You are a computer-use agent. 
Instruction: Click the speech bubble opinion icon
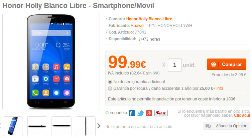coord(208,126)
